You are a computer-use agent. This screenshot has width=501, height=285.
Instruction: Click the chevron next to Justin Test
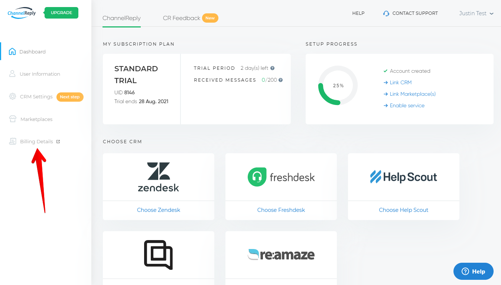tap(492, 14)
